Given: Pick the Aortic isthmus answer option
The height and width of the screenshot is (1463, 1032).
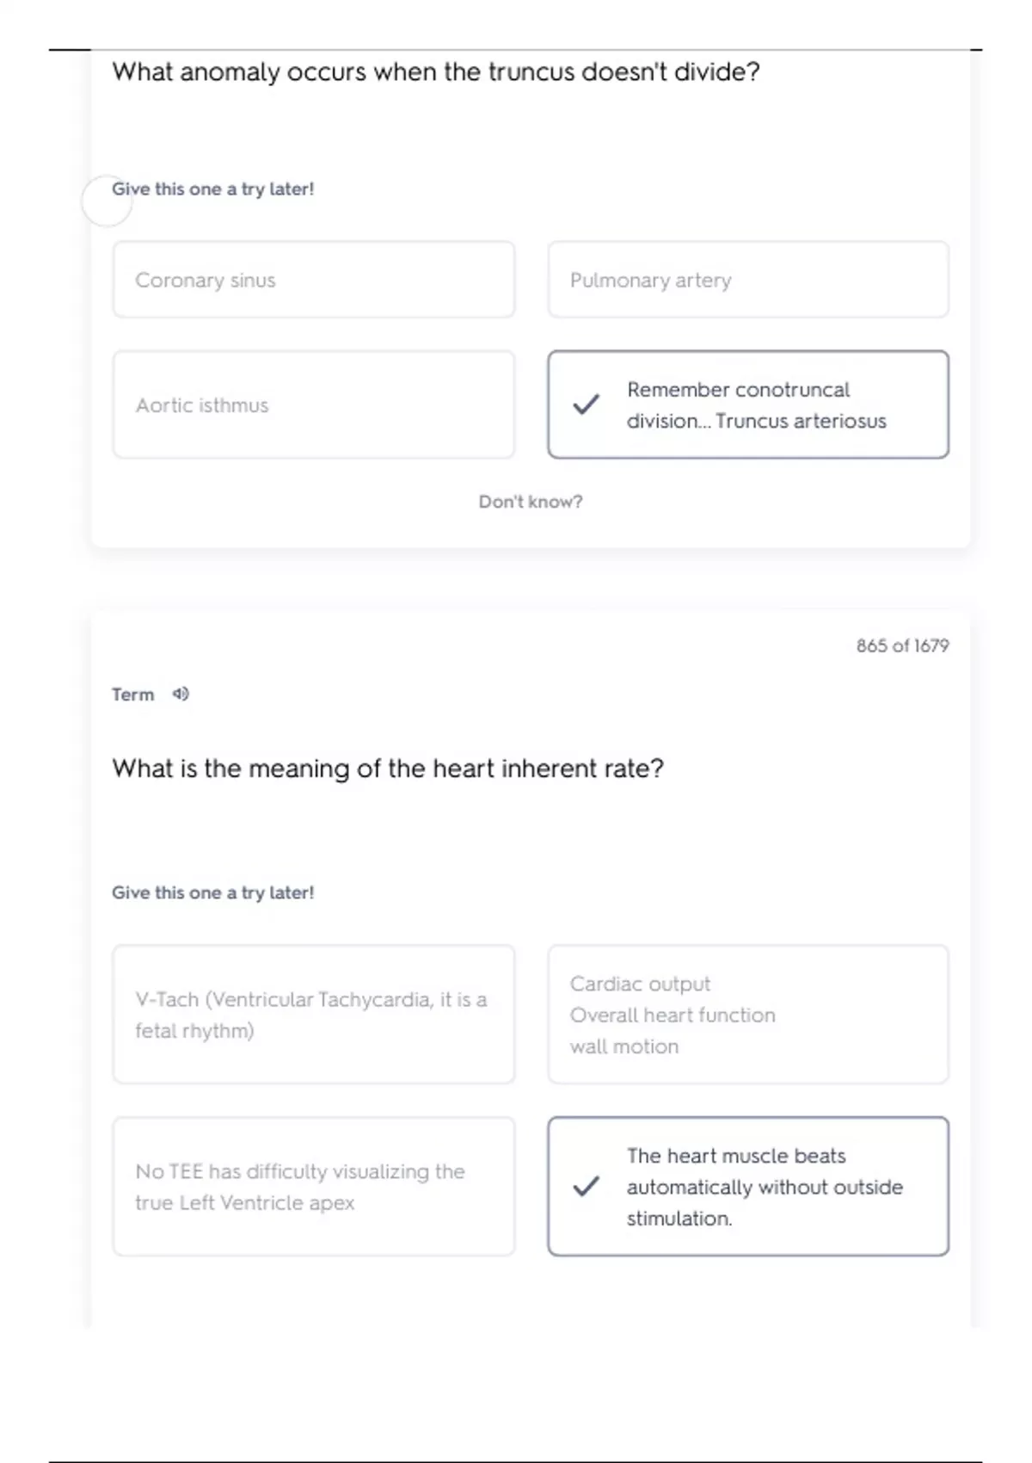Looking at the screenshot, I should click(x=314, y=404).
